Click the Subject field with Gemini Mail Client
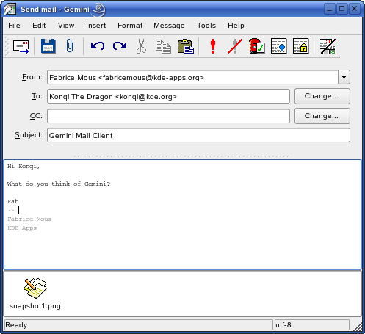The image size is (365, 334). 198,135
